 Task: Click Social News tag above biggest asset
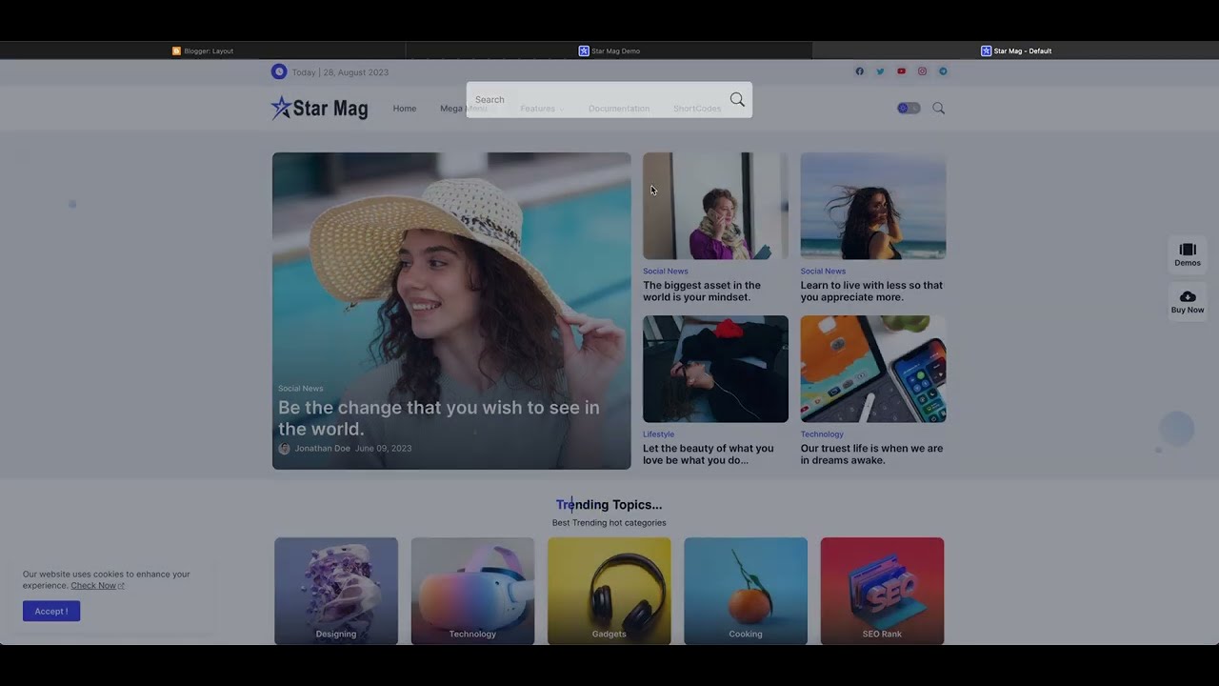[666, 272]
